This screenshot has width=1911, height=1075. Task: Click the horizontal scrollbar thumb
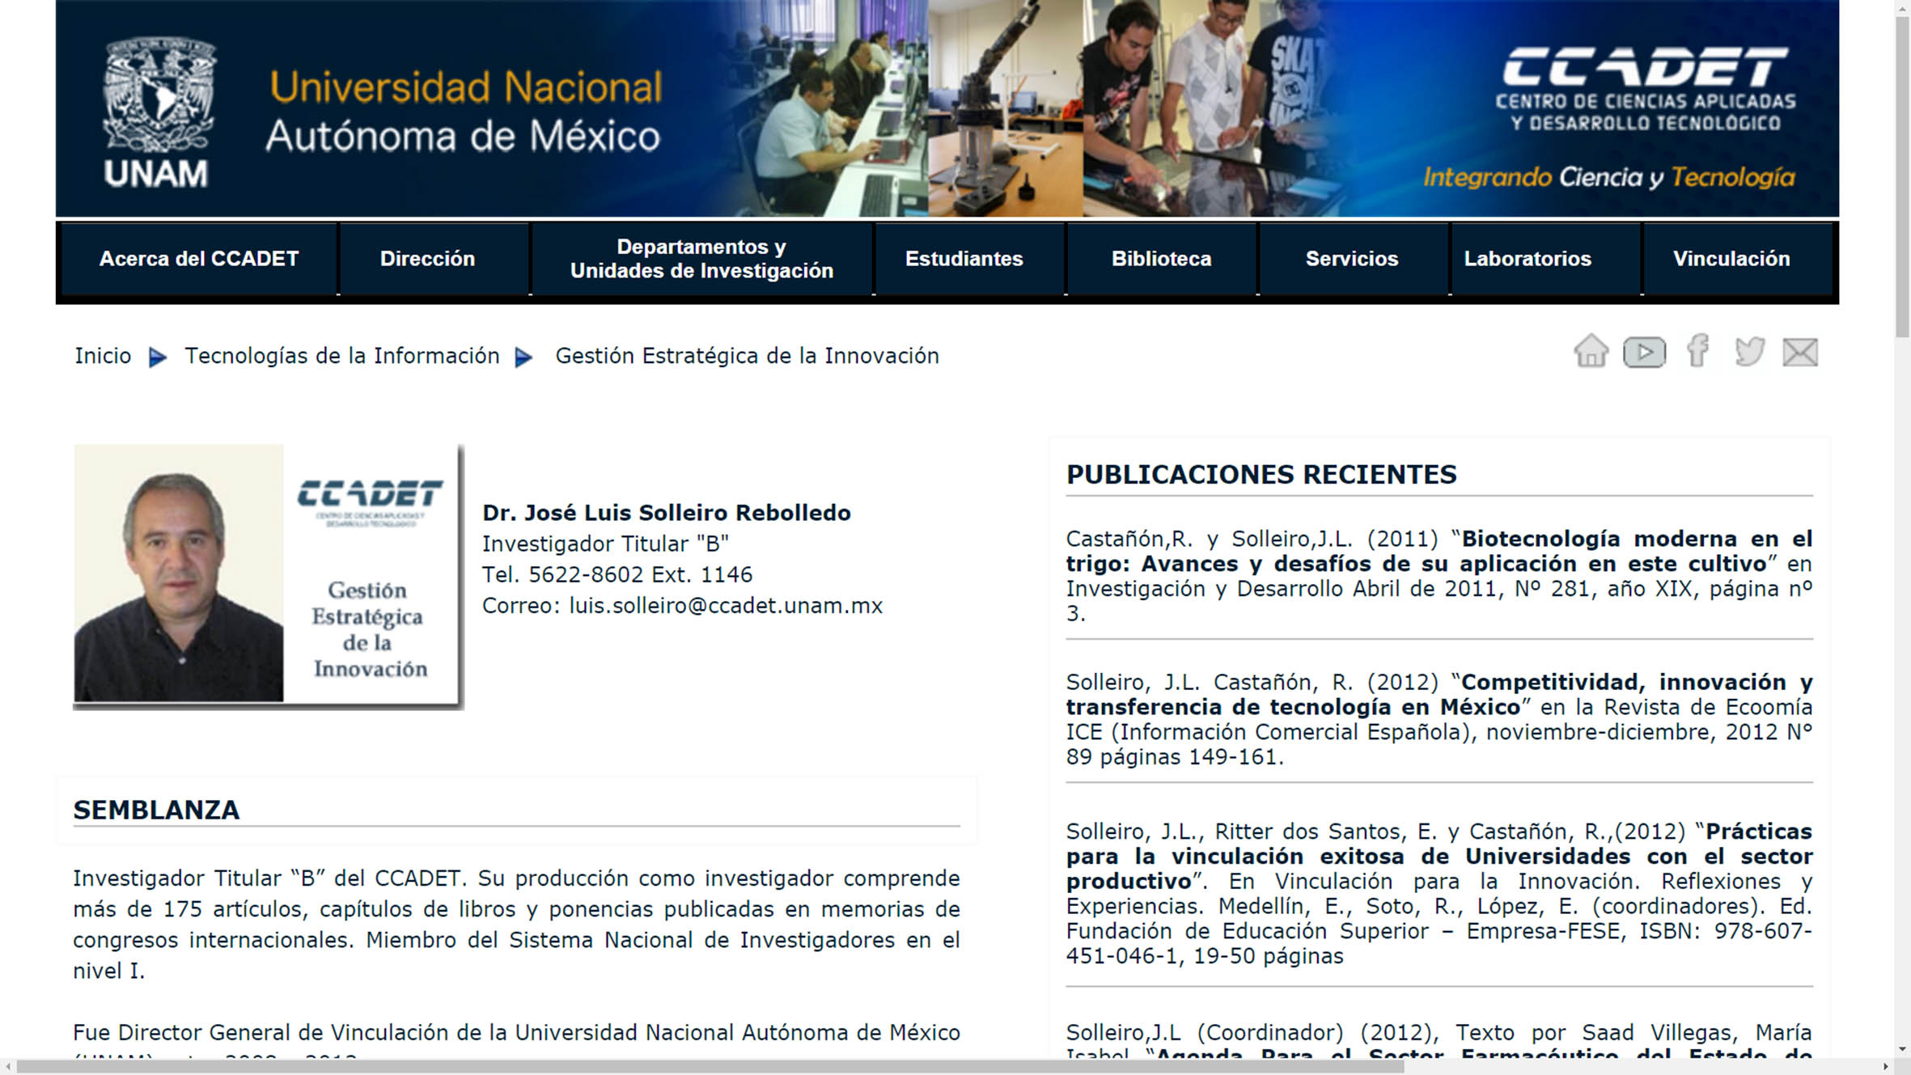pyautogui.click(x=709, y=1067)
